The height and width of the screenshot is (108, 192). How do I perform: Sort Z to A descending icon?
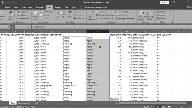[x=58, y=17]
